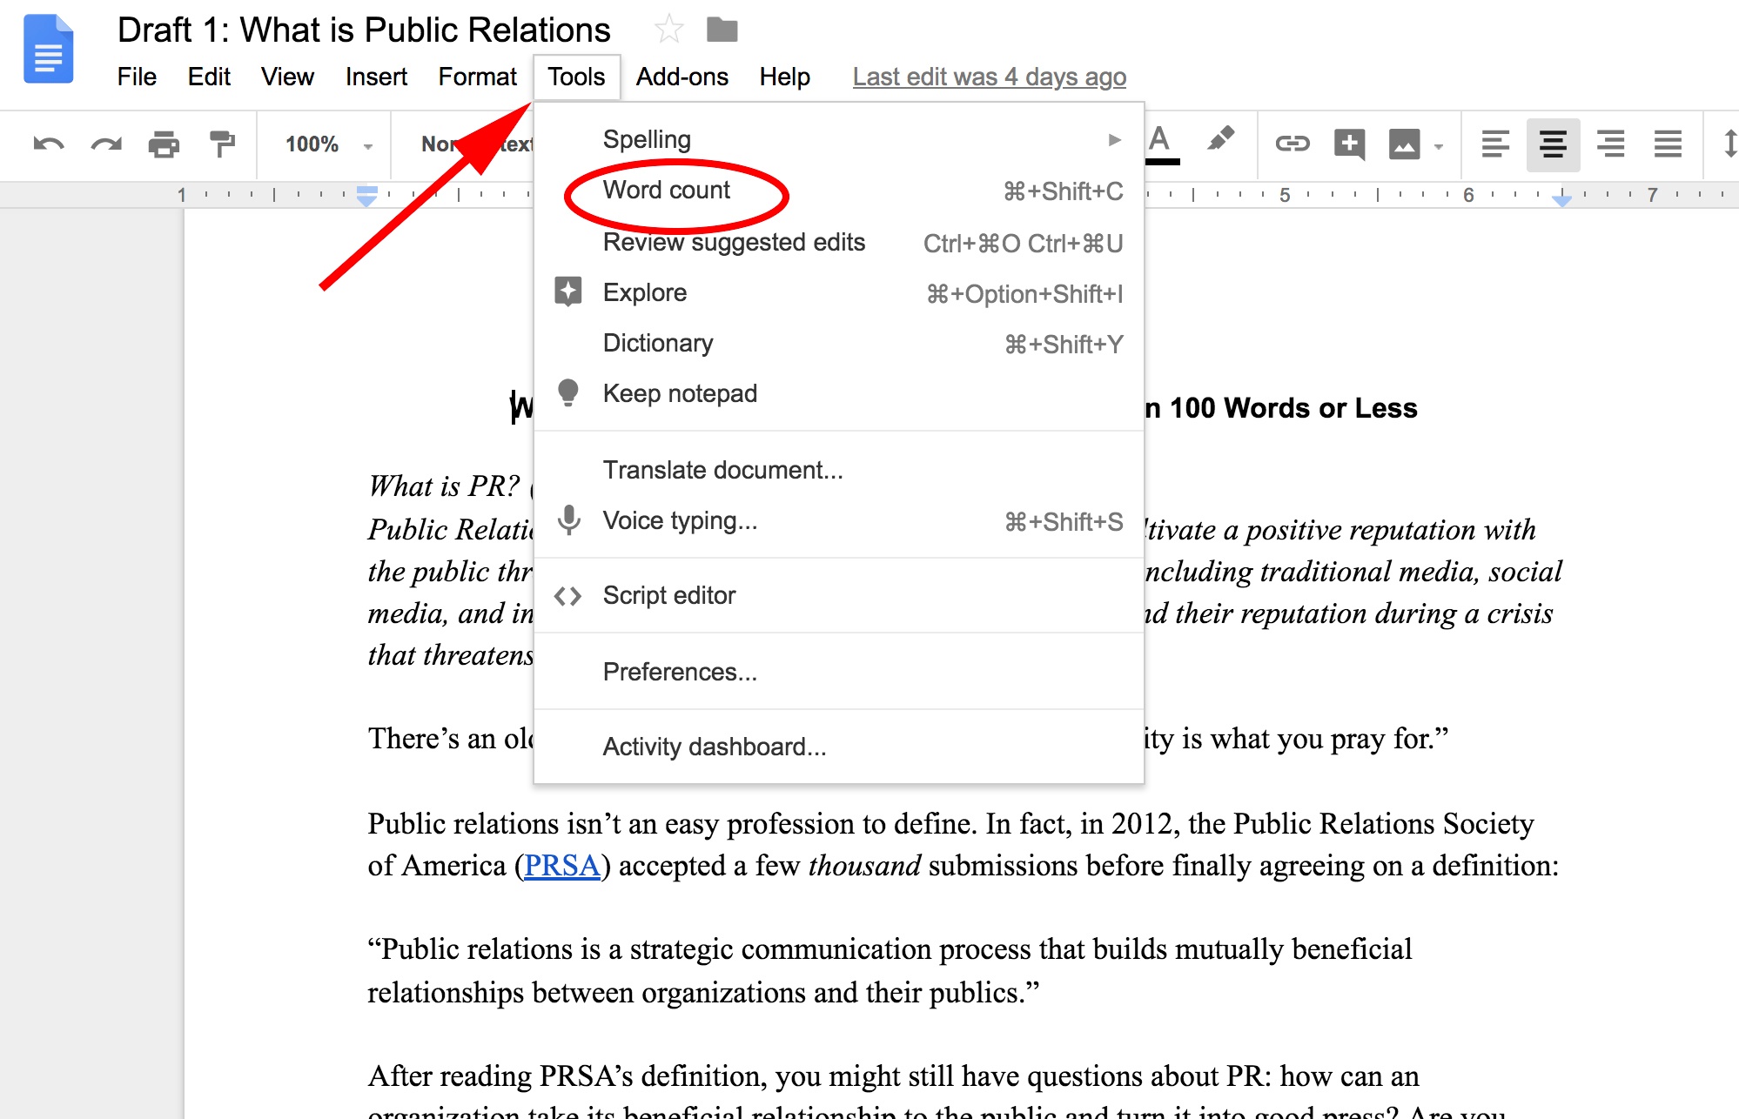Viewport: 1739px width, 1119px height.
Task: Click the Right-align text icon
Action: coord(1608,142)
